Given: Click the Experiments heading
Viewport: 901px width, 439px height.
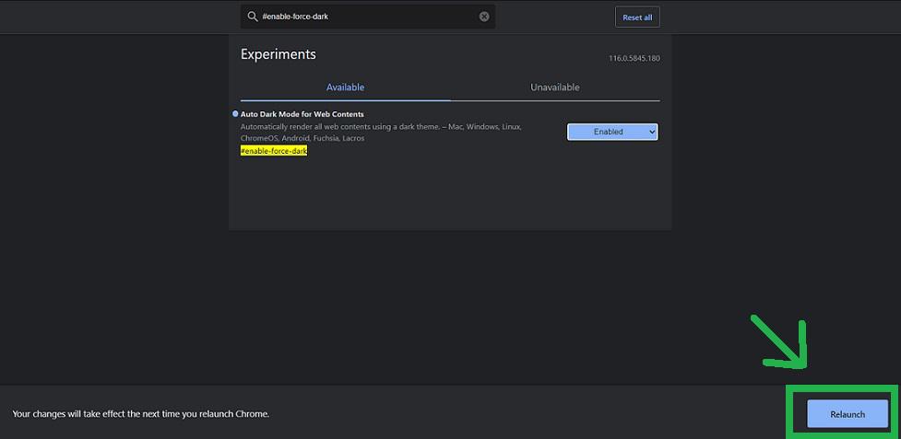Looking at the screenshot, I should click(x=279, y=54).
